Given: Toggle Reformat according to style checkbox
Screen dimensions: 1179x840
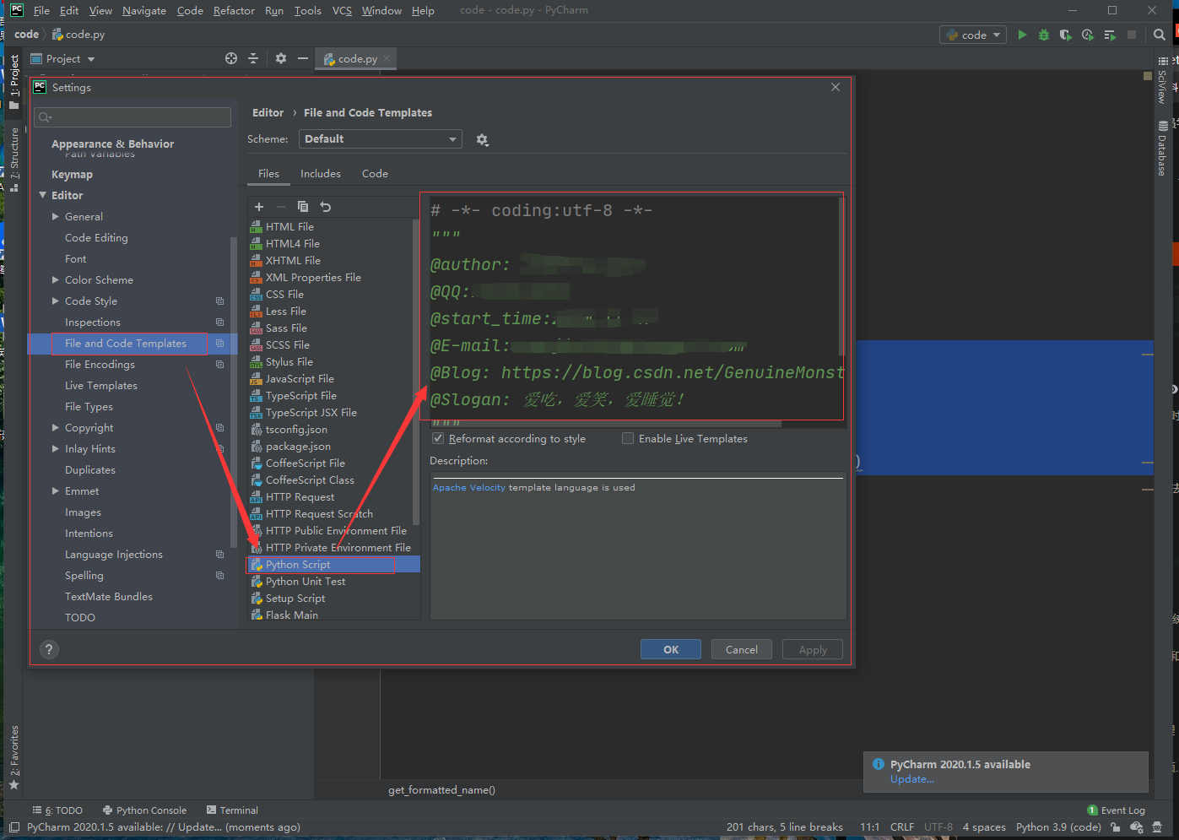Looking at the screenshot, I should (438, 438).
